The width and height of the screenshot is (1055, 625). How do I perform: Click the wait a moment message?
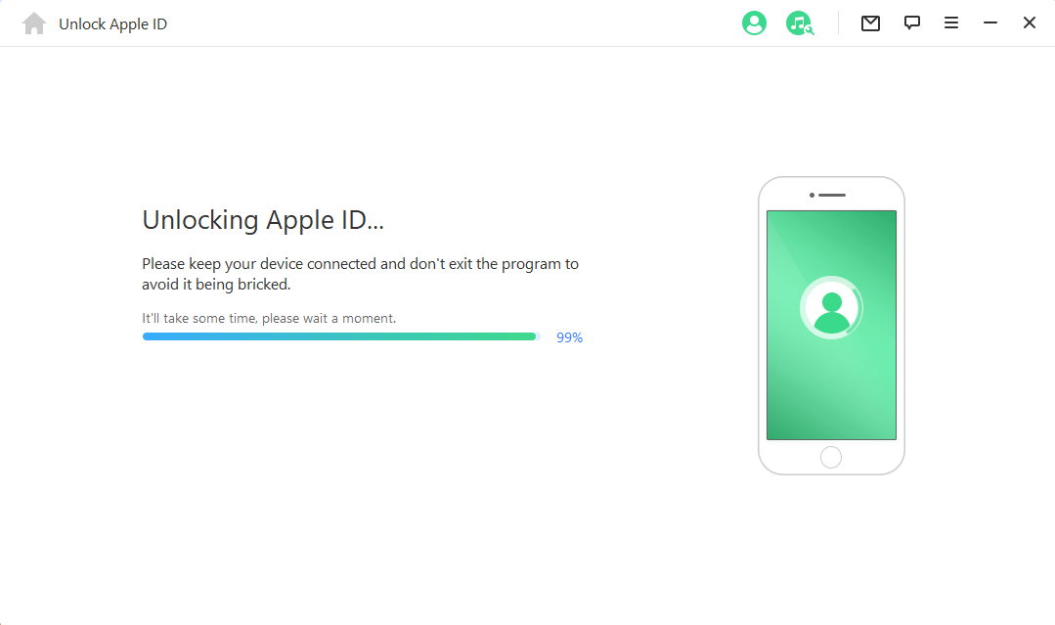[x=269, y=318]
